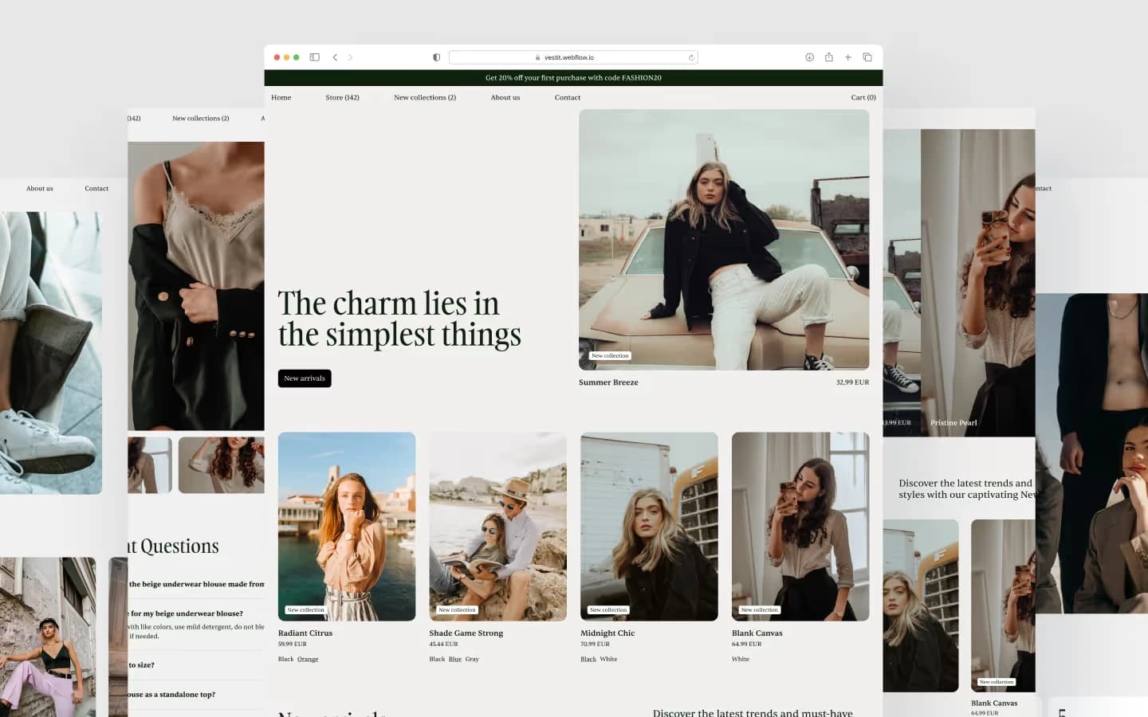Open the Midnight Chic product photo
Viewport: 1148px width, 717px height.
click(x=649, y=527)
